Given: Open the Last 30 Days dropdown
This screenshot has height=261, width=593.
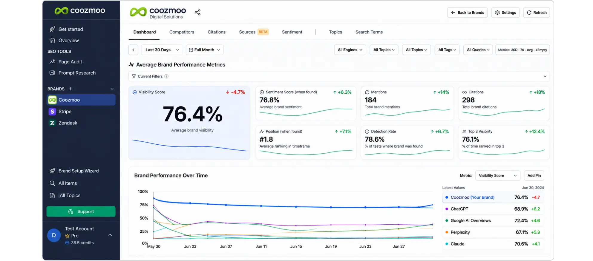Looking at the screenshot, I should (x=162, y=50).
